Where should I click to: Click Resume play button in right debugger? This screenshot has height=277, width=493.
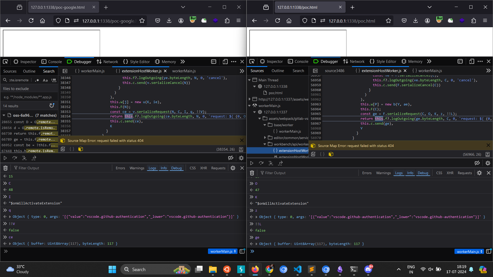pos(252,163)
